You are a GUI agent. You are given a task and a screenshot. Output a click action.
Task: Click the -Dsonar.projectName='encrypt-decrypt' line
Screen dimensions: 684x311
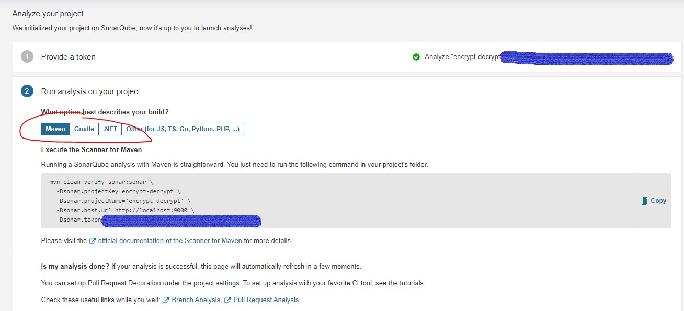point(124,201)
